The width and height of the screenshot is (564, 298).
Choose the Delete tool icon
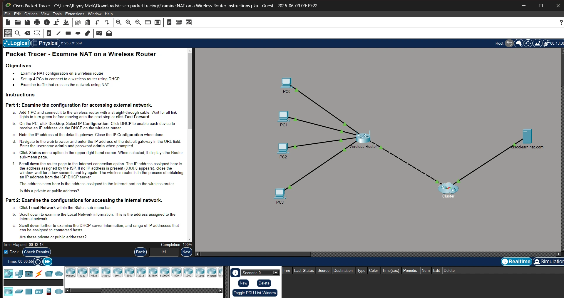(x=27, y=33)
